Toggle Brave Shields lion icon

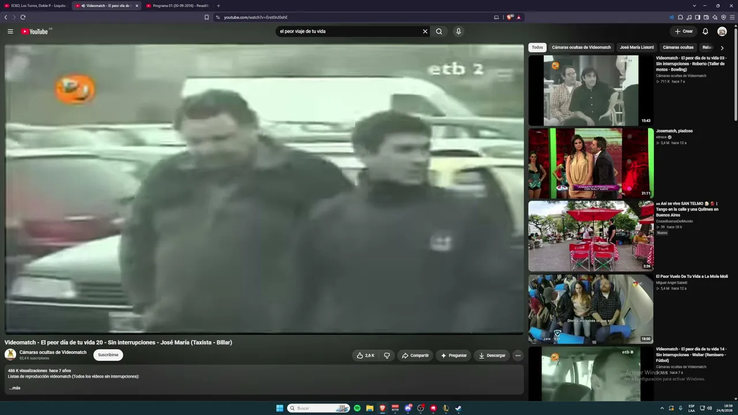click(510, 17)
